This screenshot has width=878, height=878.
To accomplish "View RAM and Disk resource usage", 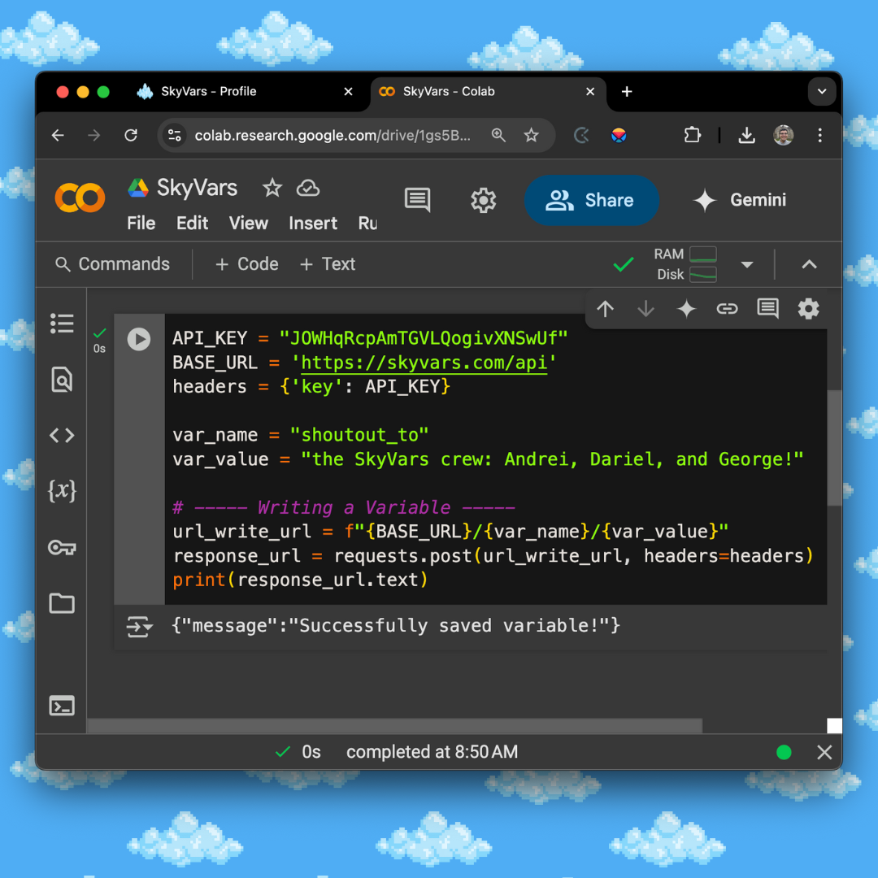I will (x=685, y=263).
